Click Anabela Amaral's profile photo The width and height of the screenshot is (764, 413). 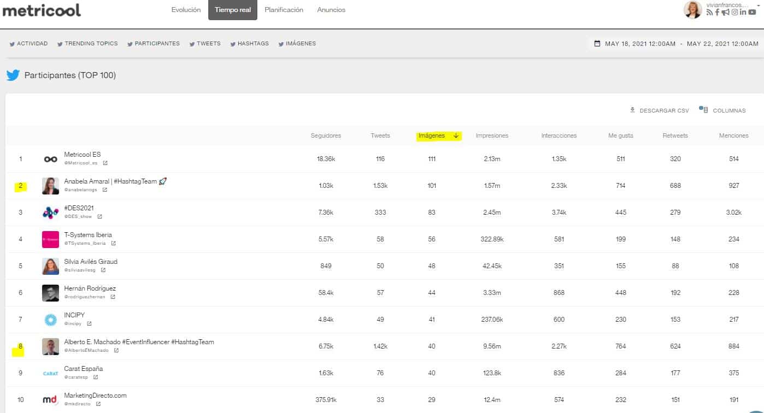(x=50, y=186)
